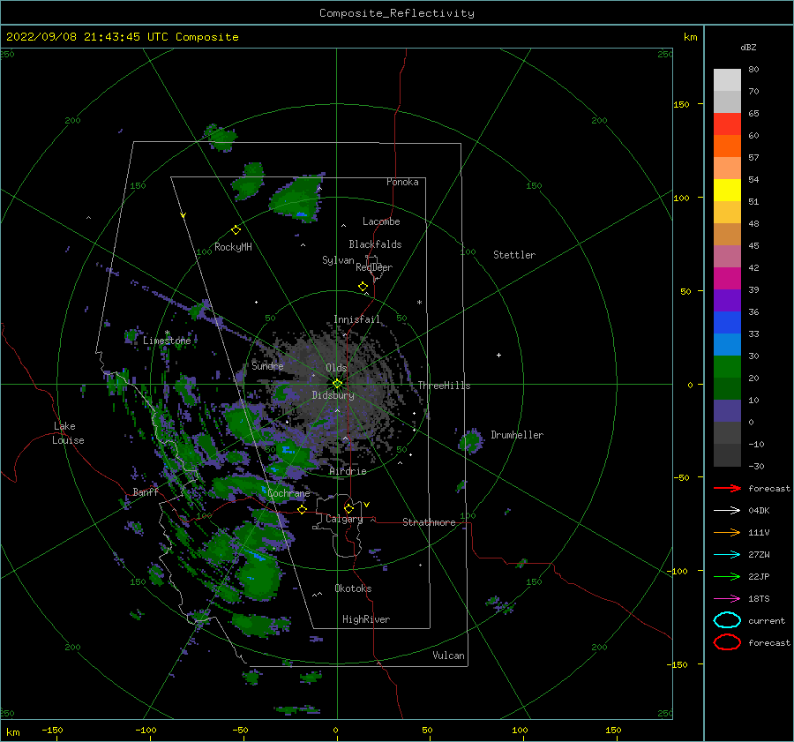The image size is (794, 742).
Task: Click the yellow diamond marker beside RockyMH
Action: coord(236,230)
